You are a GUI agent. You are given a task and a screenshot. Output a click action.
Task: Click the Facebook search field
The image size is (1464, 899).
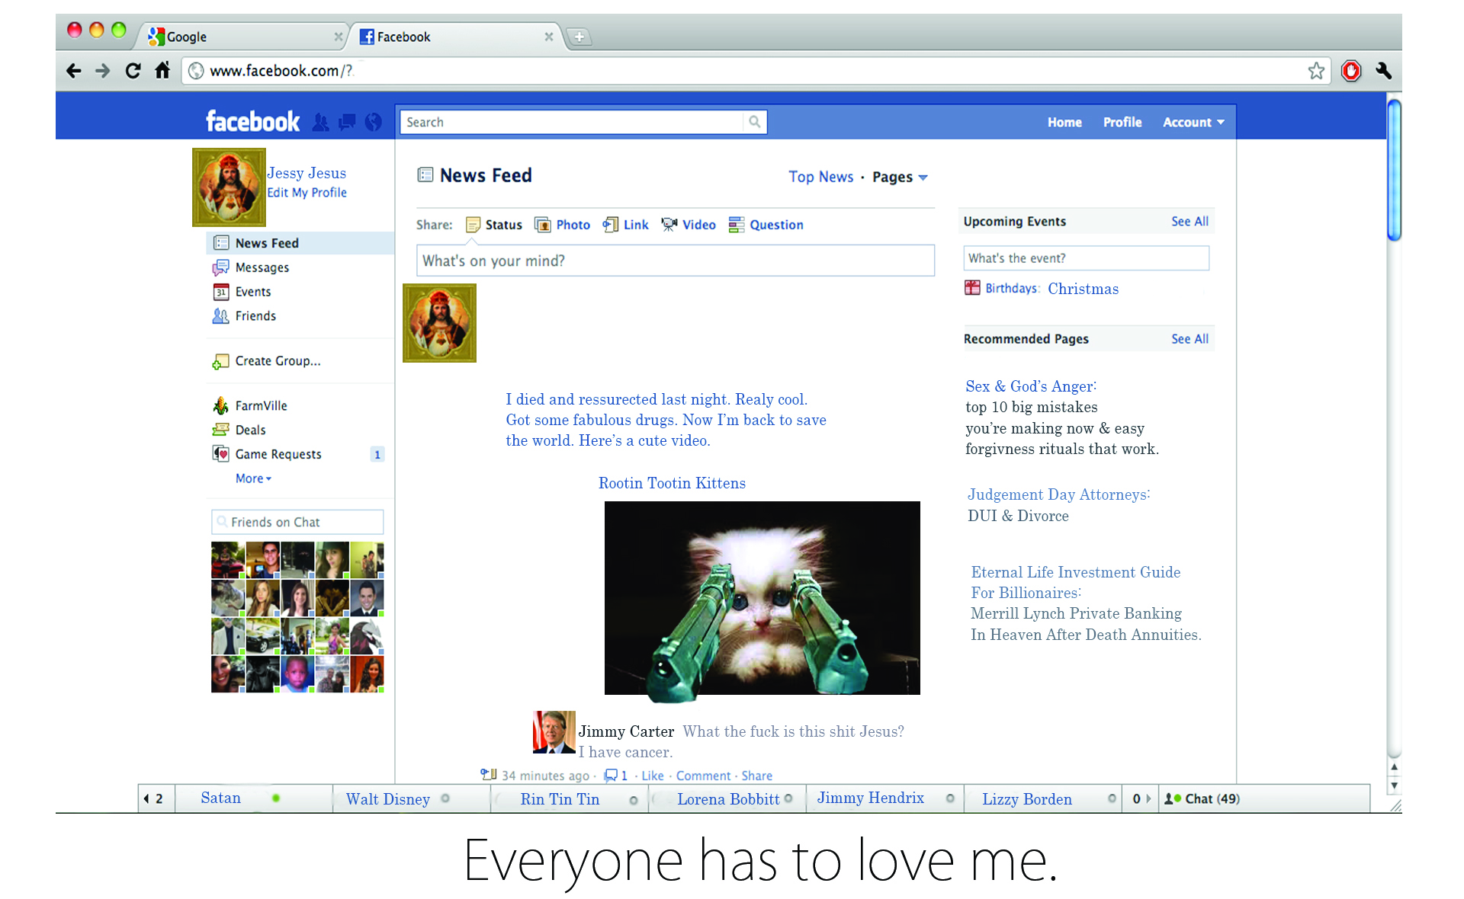tap(572, 122)
